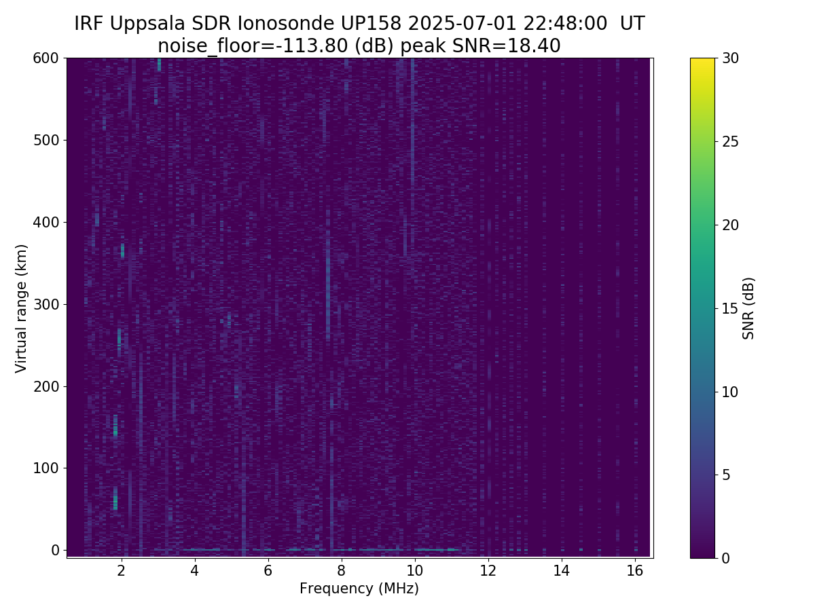The width and height of the screenshot is (815, 611).
Task: Click the y-axis tick label '300'
Action: click(x=46, y=304)
